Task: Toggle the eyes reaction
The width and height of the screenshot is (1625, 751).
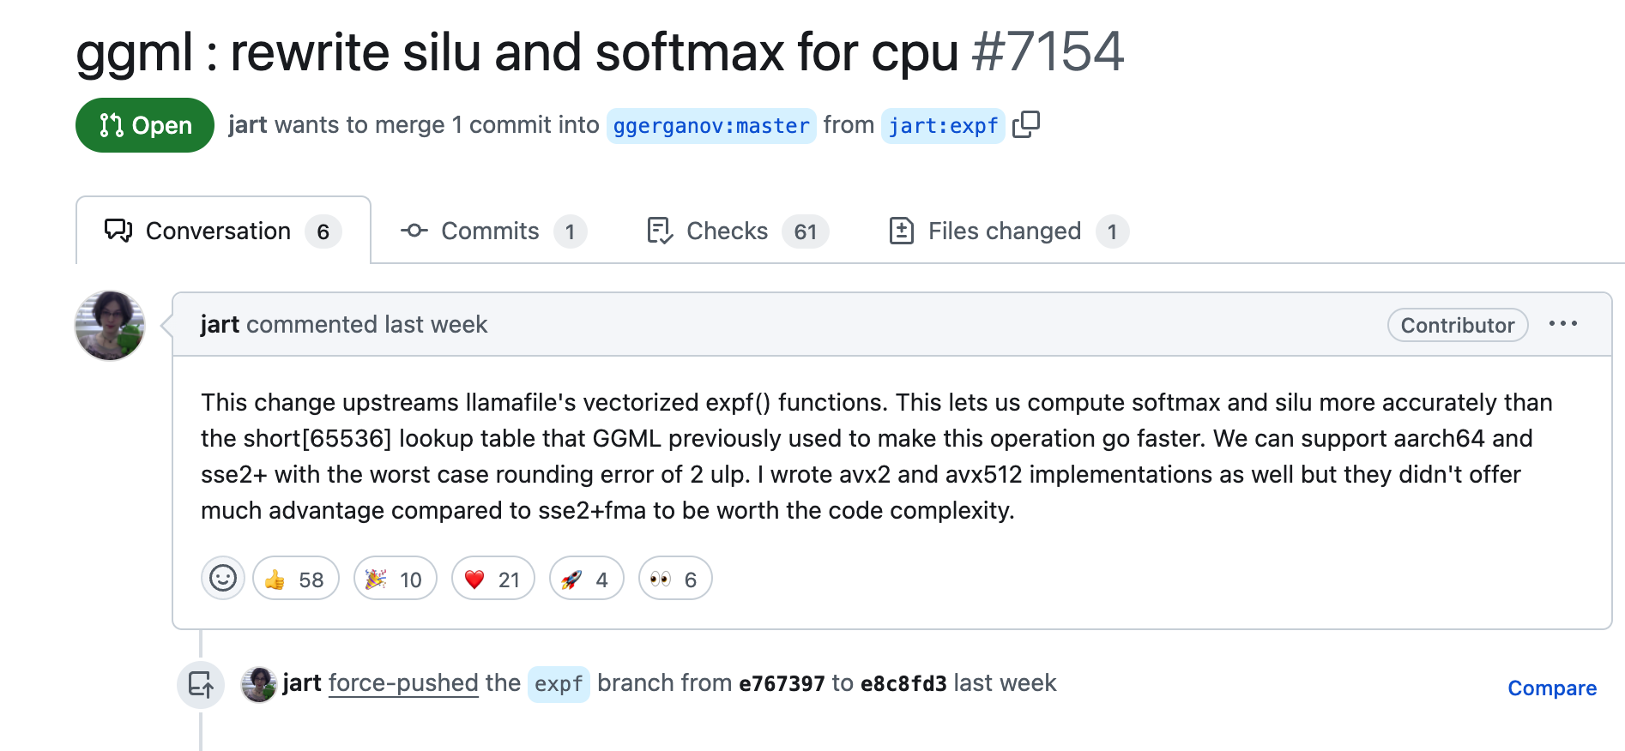Action: pos(675,579)
